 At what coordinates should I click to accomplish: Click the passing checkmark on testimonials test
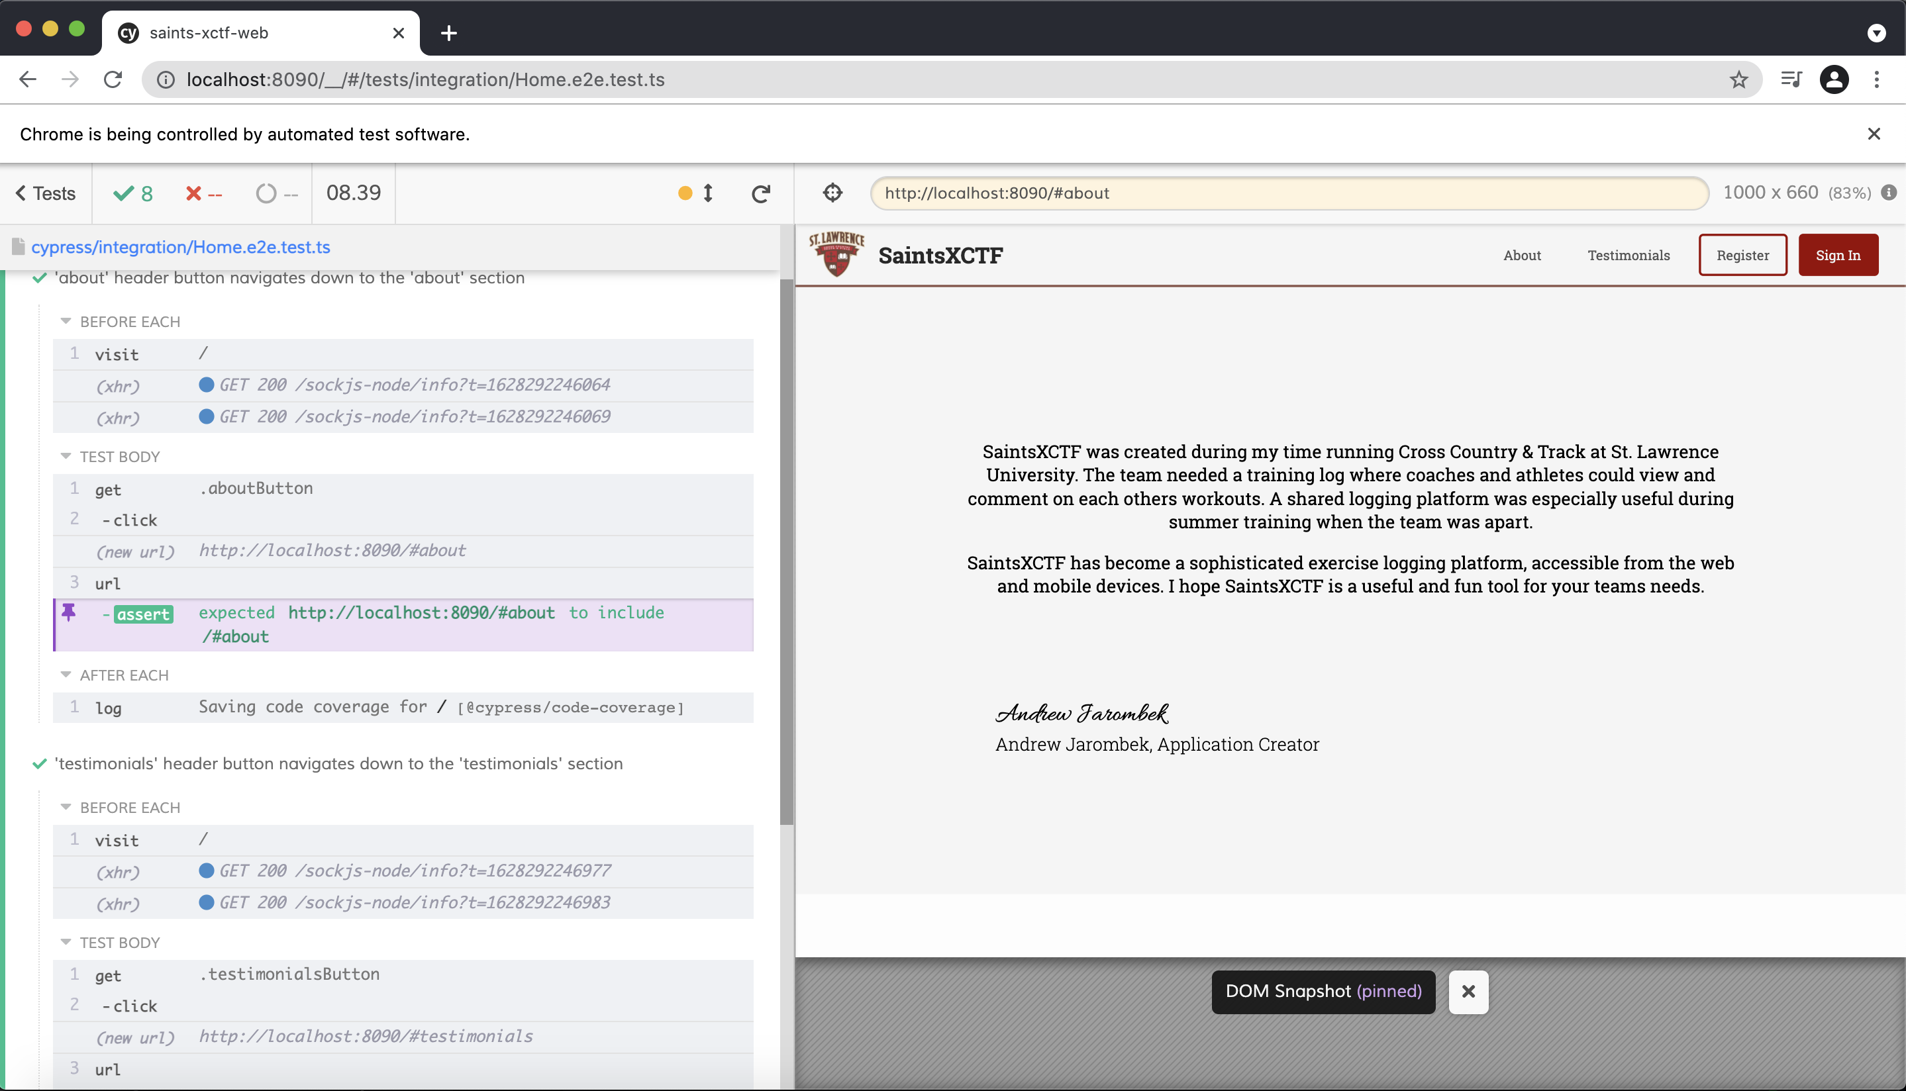(x=40, y=763)
